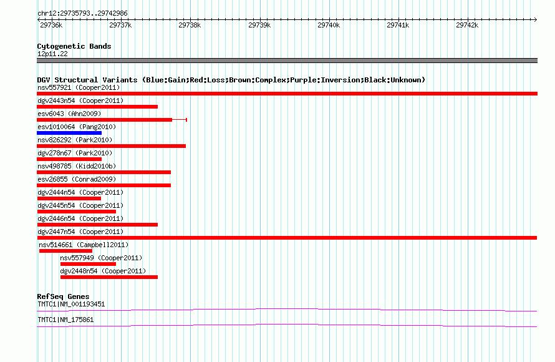
Task: Open esv6043 (Ahn2009) variant label
Action: coord(69,114)
